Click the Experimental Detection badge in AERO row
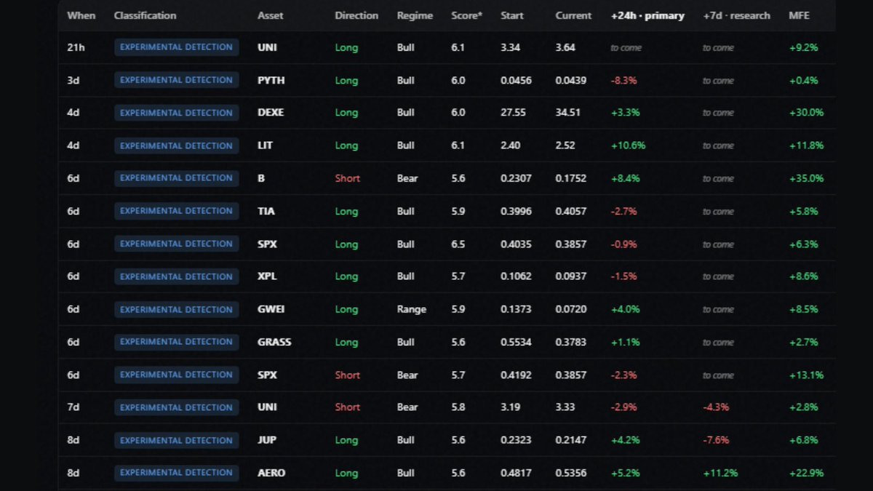Screen dimensions: 873x491 click(x=176, y=473)
